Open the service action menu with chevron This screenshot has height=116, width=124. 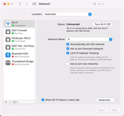(16, 102)
